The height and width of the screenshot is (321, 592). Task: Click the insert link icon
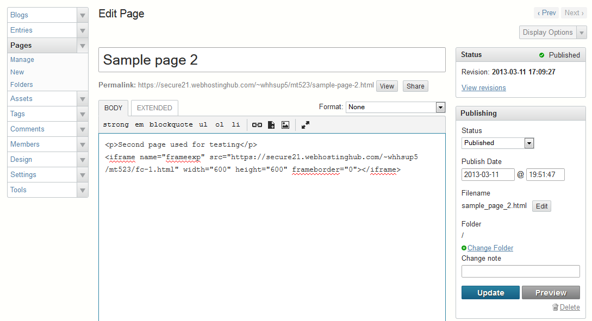click(257, 125)
